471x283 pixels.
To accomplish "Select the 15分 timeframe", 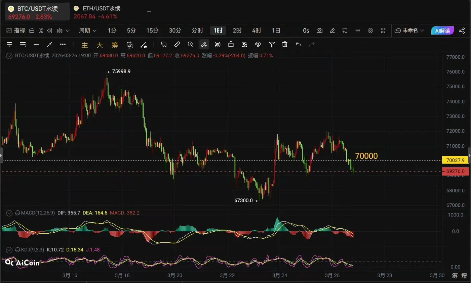I will coord(152,31).
